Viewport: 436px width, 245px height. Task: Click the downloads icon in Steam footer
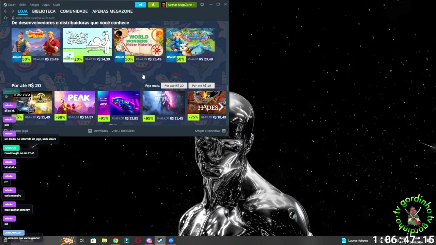tap(90, 131)
